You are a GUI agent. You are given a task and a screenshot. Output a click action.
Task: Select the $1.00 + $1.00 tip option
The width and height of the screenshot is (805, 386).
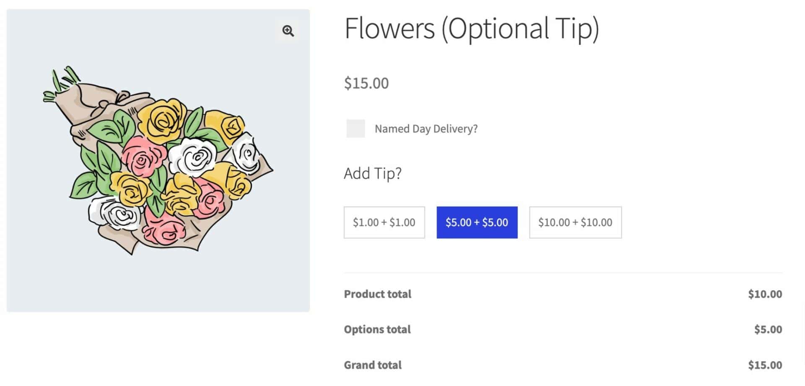(384, 222)
